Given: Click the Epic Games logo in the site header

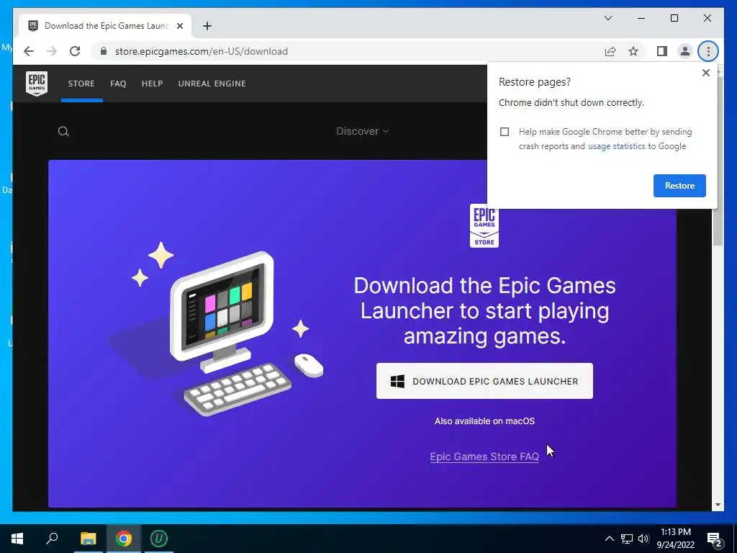Looking at the screenshot, I should click(37, 84).
